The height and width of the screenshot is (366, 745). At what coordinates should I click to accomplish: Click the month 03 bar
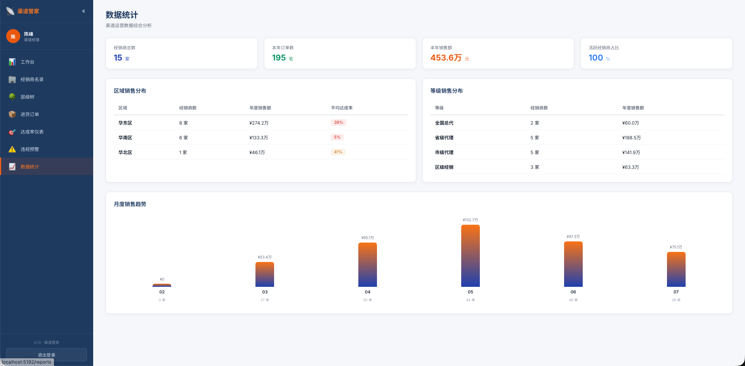coord(265,274)
